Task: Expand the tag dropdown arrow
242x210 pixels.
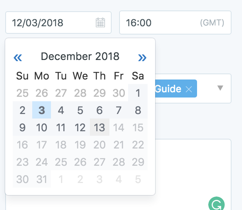Action: pyautogui.click(x=220, y=88)
